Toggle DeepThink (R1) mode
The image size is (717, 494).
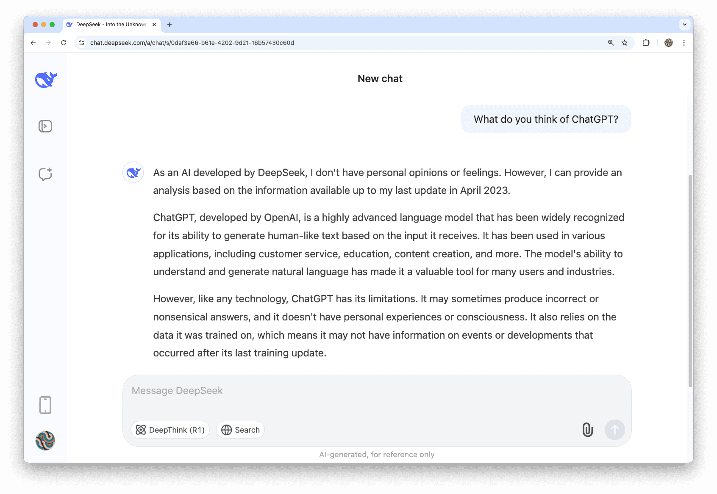pyautogui.click(x=170, y=430)
